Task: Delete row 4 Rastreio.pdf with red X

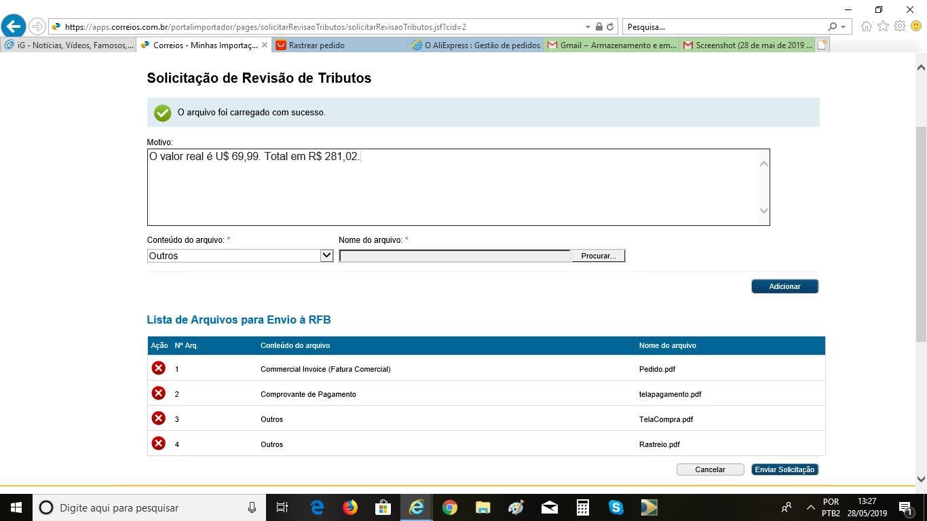Action: [x=158, y=444]
